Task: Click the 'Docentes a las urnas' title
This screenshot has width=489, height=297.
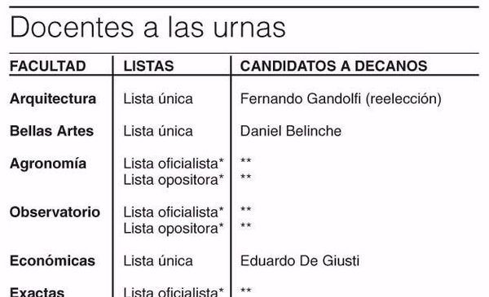Action: (148, 28)
